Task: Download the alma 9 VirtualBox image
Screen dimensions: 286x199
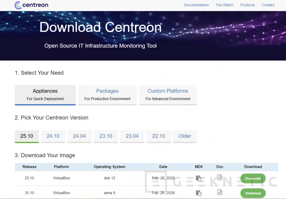Action: pos(253,193)
